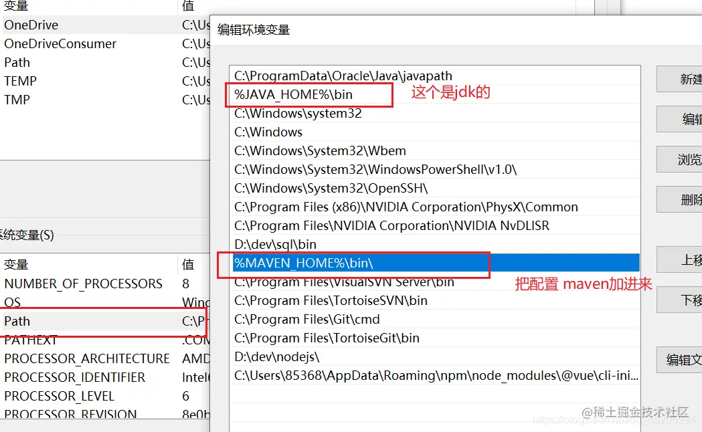Select the D:\dev\nodejs\ entry

click(x=435, y=357)
